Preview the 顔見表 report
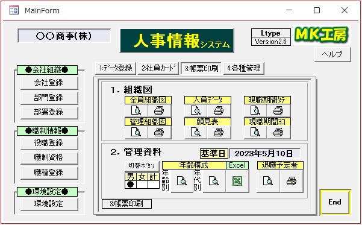The image size is (362, 225). [196, 132]
